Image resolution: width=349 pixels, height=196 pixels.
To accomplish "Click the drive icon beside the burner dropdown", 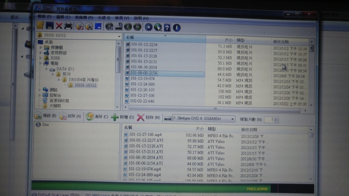I will point(168,119).
